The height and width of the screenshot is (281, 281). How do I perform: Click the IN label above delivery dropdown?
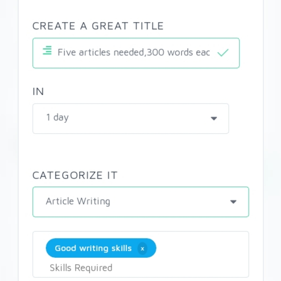coord(38,92)
